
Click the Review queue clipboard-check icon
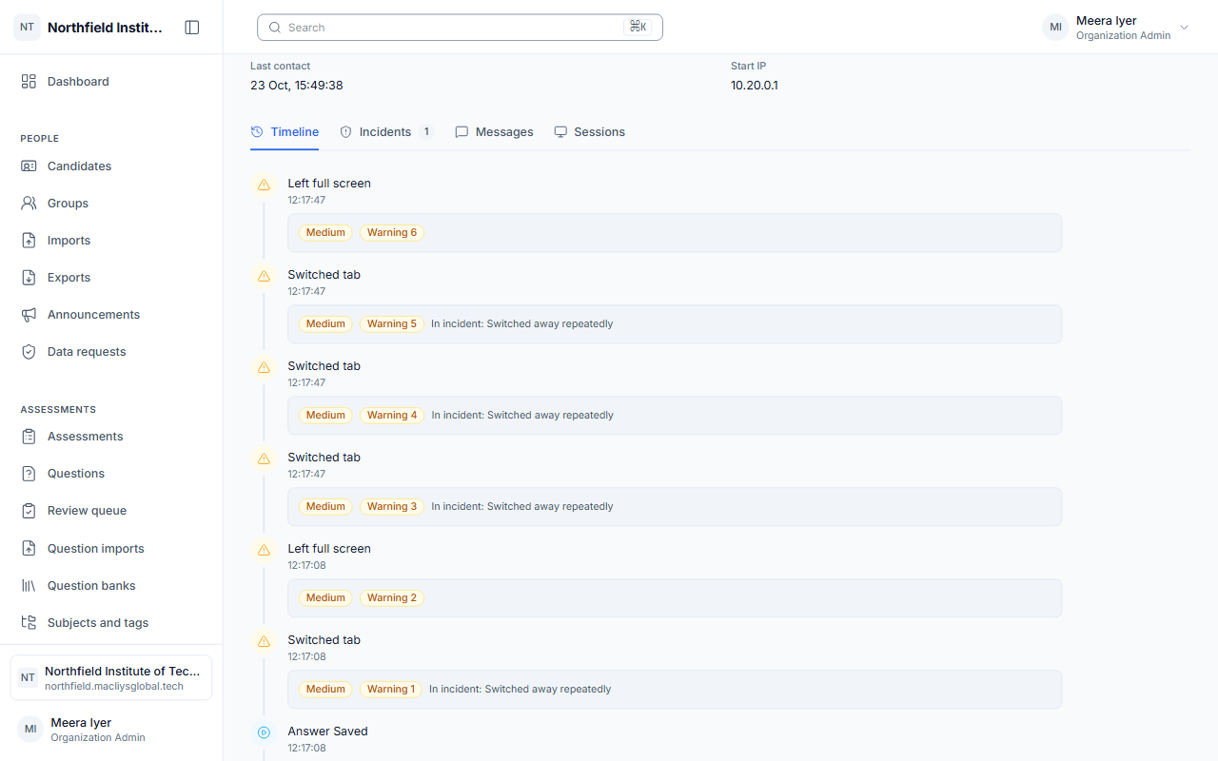click(x=29, y=511)
